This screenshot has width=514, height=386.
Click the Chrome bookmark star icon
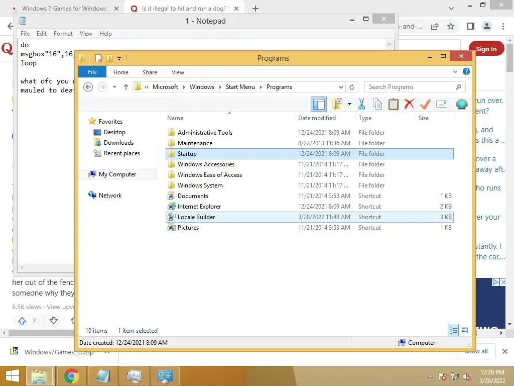point(451,26)
